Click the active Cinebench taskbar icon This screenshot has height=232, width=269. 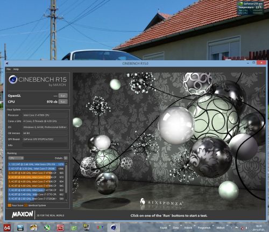coord(114,228)
